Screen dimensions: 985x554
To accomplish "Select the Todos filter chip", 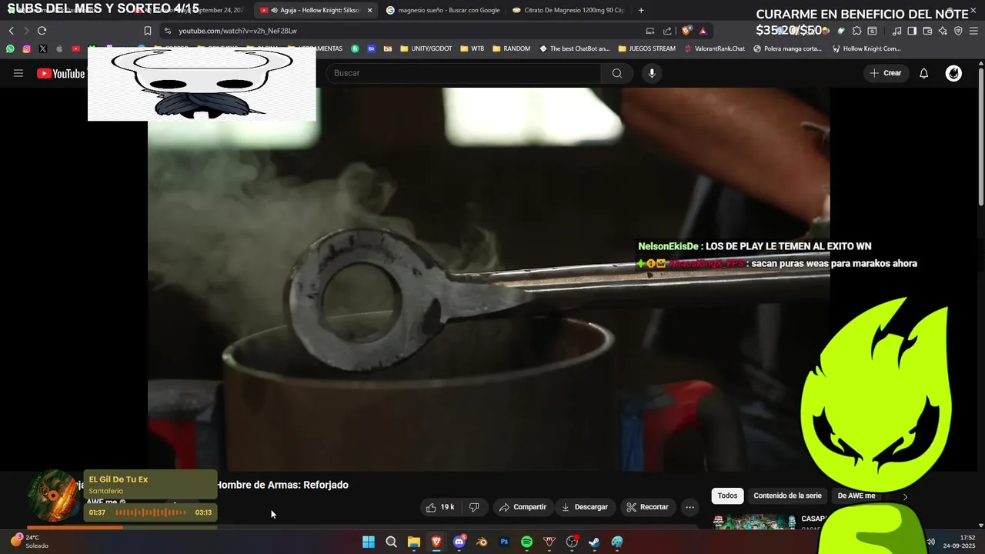I will click(x=727, y=496).
